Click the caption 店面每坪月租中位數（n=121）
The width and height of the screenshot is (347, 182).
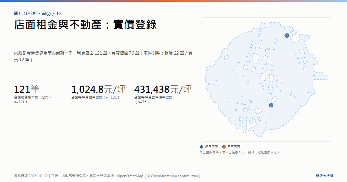(95, 97)
